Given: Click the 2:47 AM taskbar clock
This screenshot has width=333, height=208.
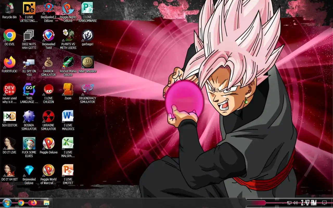Looking at the screenshot, I should (x=309, y=203).
